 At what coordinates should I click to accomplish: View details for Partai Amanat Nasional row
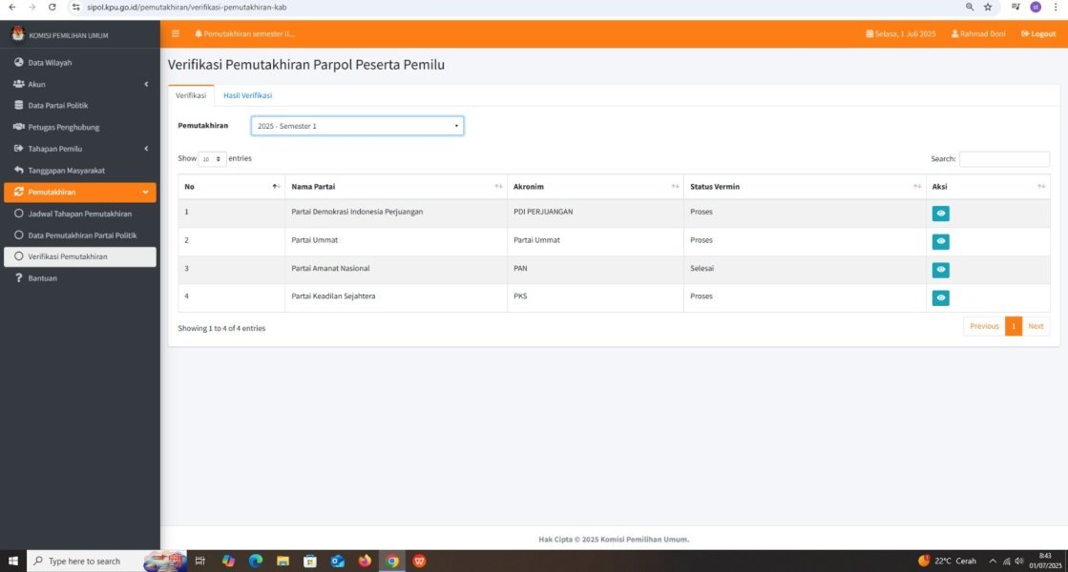tap(940, 270)
